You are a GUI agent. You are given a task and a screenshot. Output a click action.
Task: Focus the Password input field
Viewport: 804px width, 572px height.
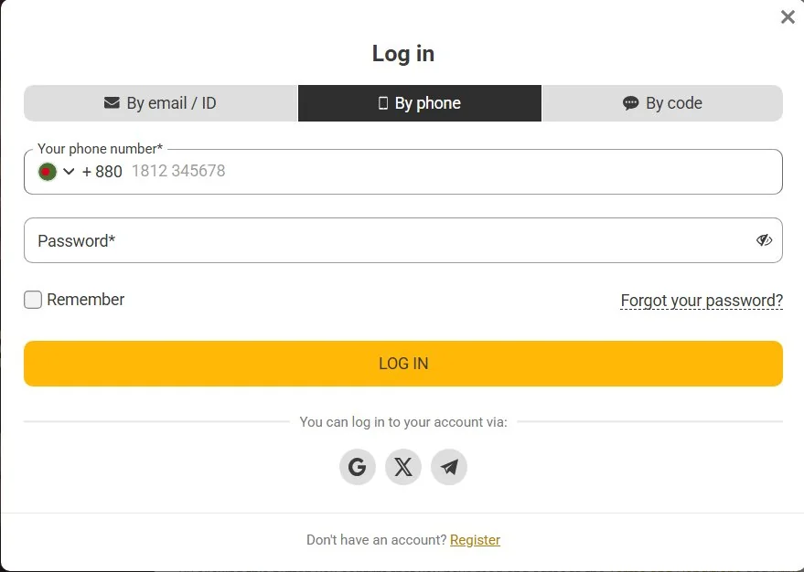(403, 240)
